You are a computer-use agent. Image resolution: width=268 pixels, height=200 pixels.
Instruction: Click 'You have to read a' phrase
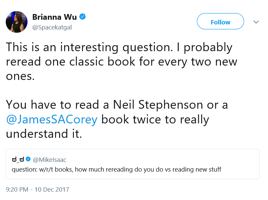click(57, 105)
